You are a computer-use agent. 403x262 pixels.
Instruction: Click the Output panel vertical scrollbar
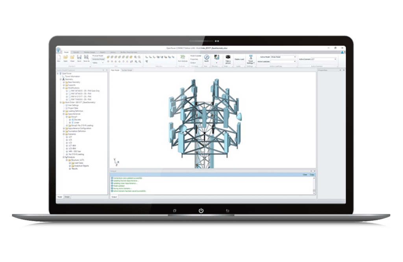[x=314, y=185]
